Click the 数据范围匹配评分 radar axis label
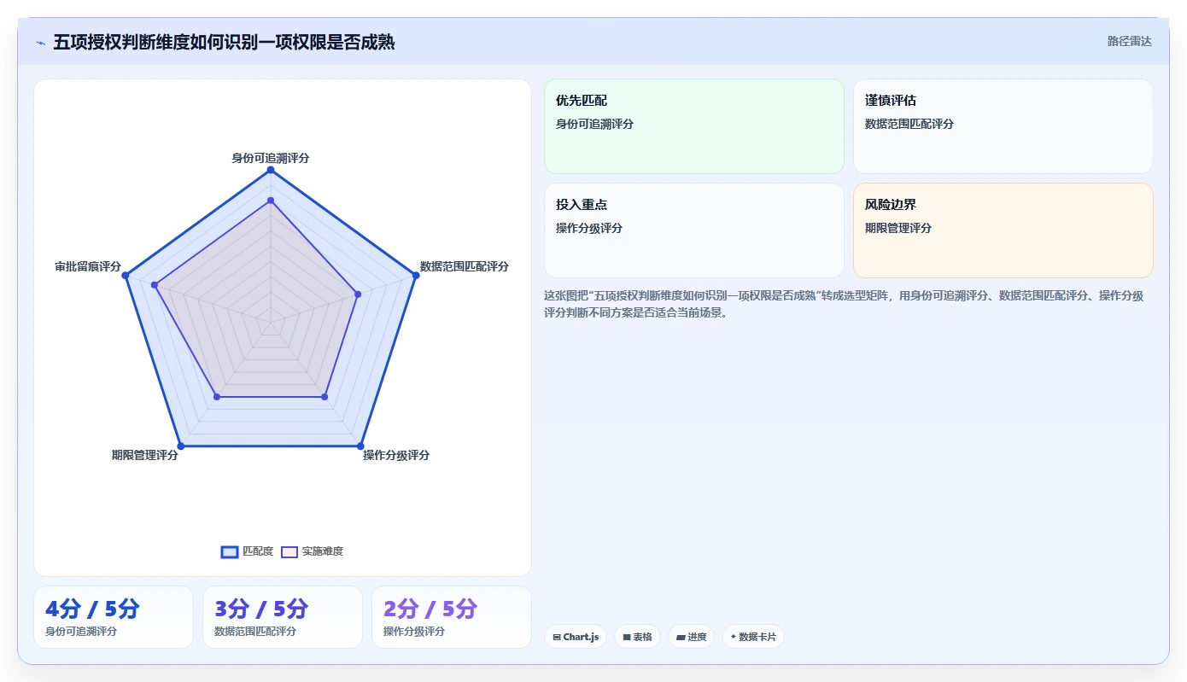The width and height of the screenshot is (1187, 682). click(465, 266)
